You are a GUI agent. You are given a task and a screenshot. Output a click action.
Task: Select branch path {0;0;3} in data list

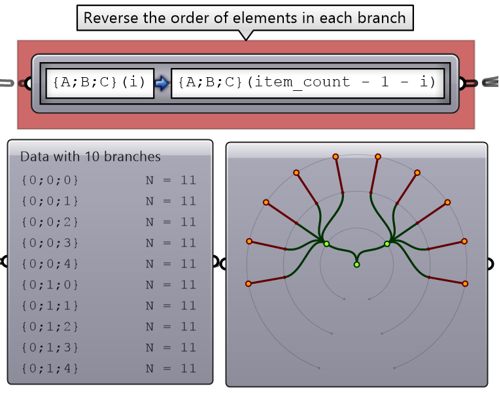click(x=50, y=243)
